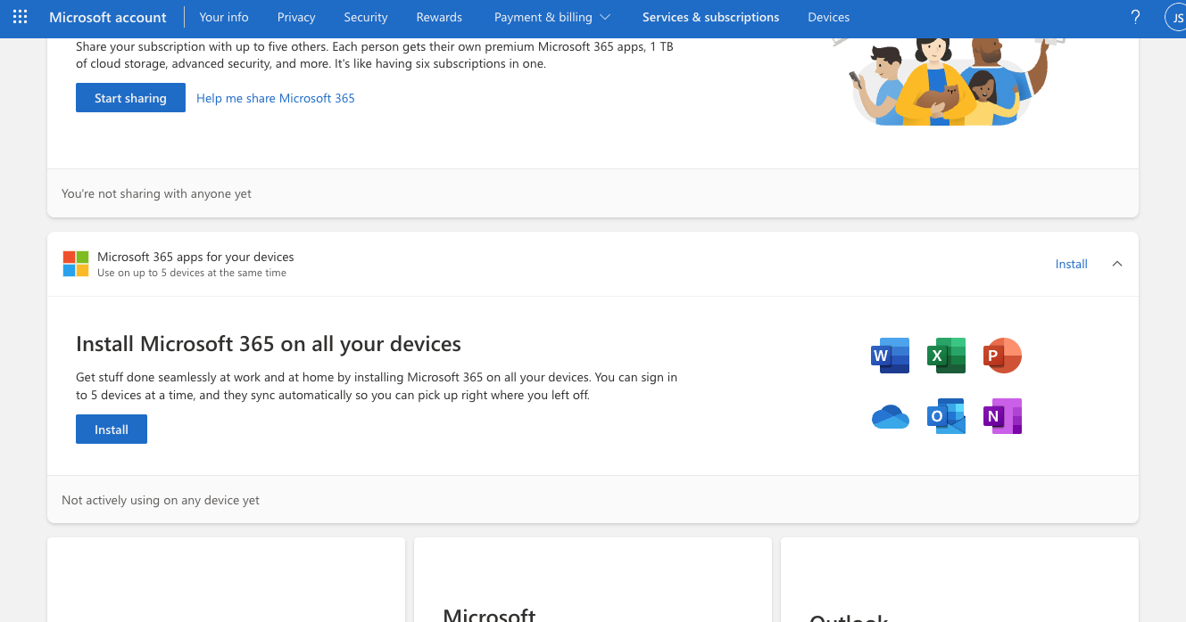Go to Microsoft account home
The height and width of the screenshot is (622, 1186).
108,17
